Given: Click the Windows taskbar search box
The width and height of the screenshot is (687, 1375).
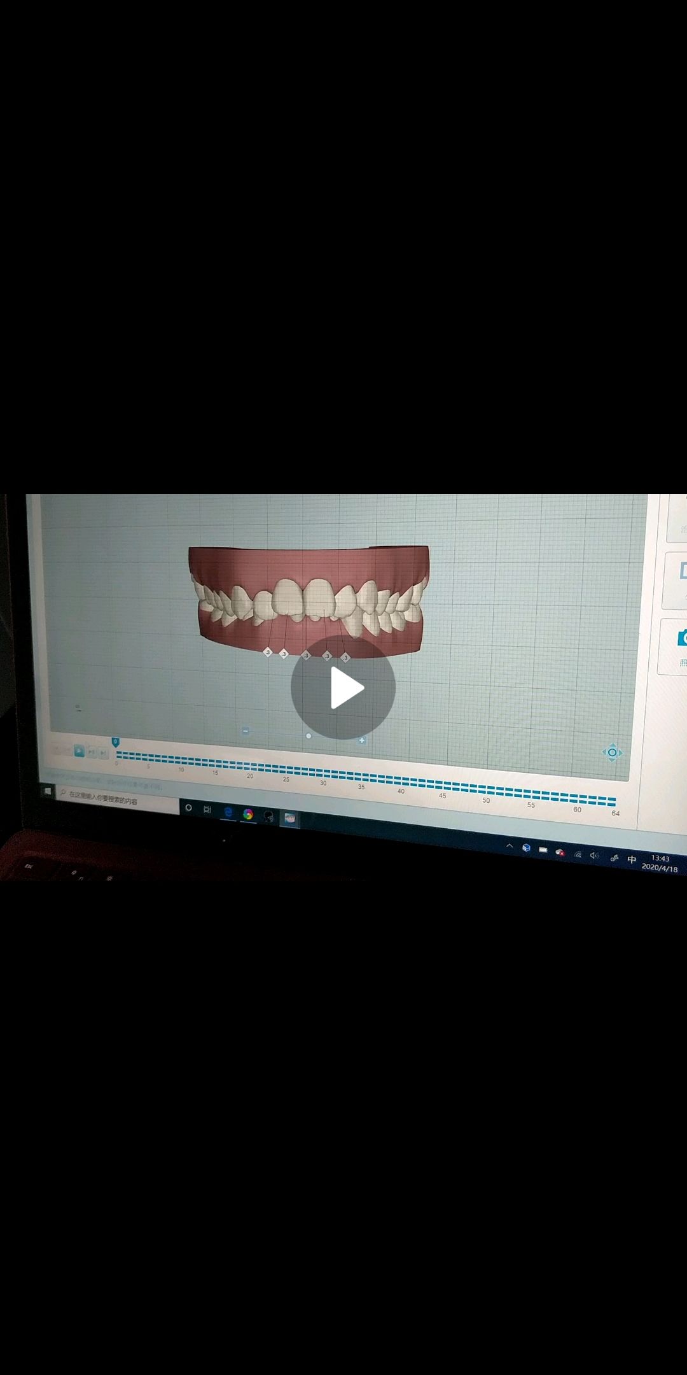Looking at the screenshot, I should (118, 800).
